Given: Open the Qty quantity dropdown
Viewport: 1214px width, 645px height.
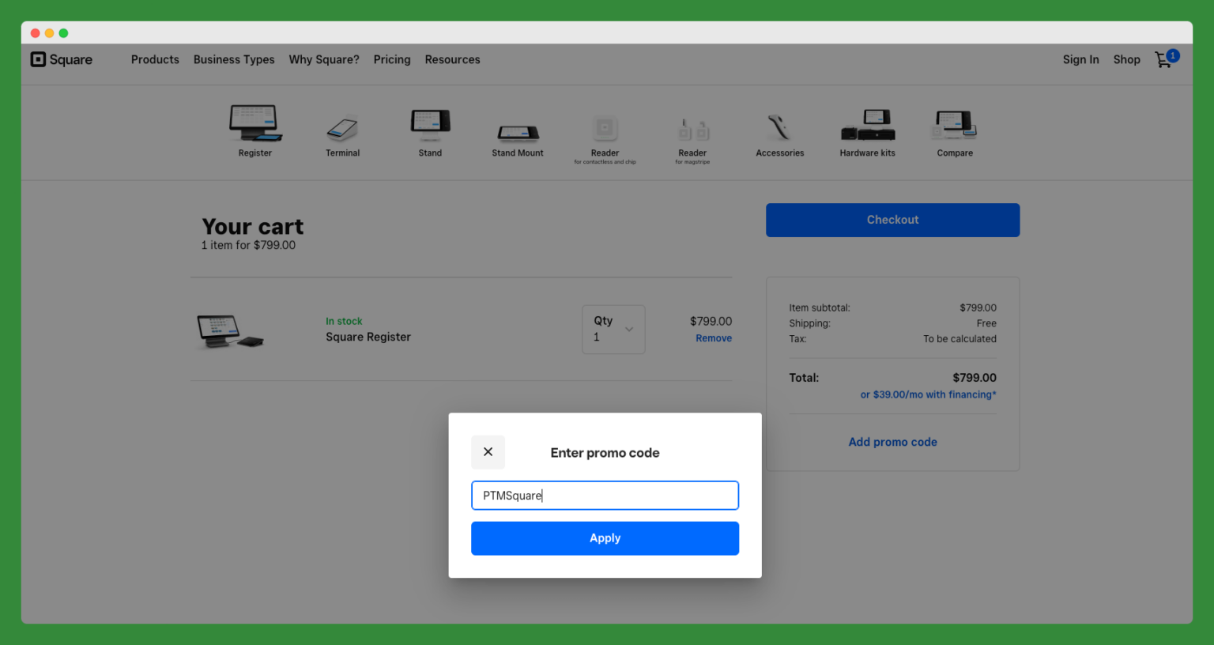Looking at the screenshot, I should coord(613,329).
